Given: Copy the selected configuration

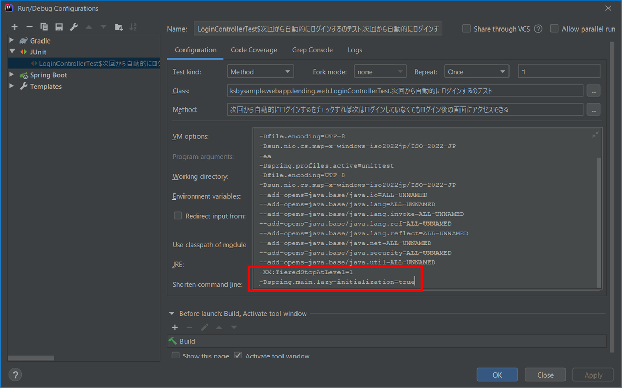Looking at the screenshot, I should tap(45, 26).
